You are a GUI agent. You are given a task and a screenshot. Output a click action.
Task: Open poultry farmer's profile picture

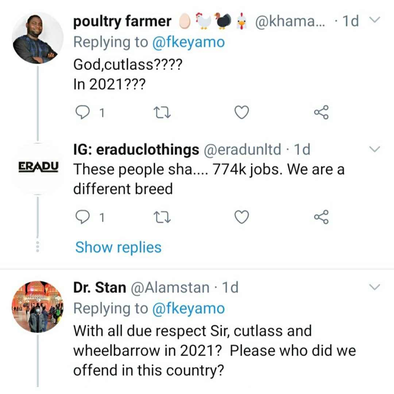37,39
